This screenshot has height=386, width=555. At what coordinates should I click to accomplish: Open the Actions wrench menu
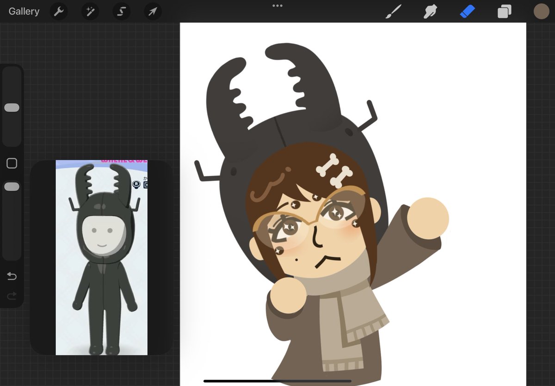[58, 12]
